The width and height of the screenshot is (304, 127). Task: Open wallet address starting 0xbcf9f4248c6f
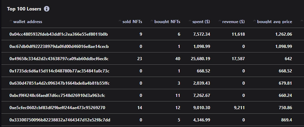click(57, 95)
